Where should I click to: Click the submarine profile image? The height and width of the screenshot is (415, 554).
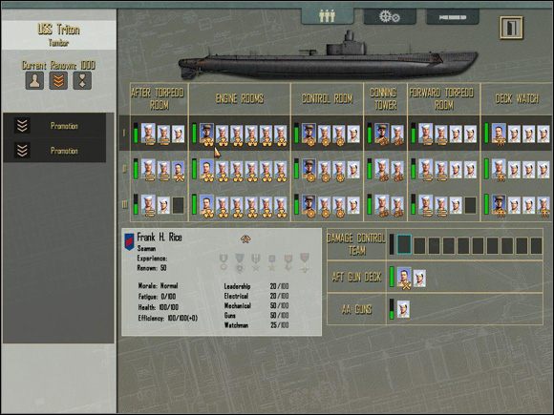point(328,56)
